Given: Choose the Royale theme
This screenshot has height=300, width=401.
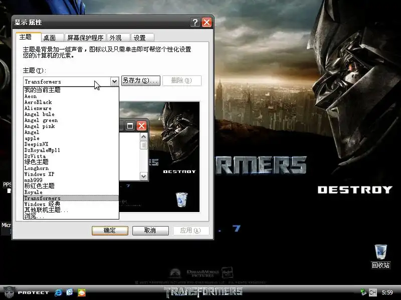Looking at the screenshot, I should point(71,192).
